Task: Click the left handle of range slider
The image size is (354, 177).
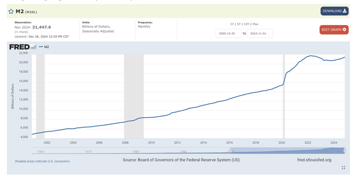Action: 231,150
